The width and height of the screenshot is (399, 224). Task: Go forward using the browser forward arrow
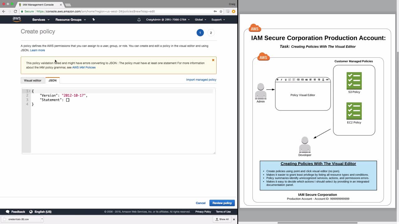pyautogui.click(x=9, y=12)
